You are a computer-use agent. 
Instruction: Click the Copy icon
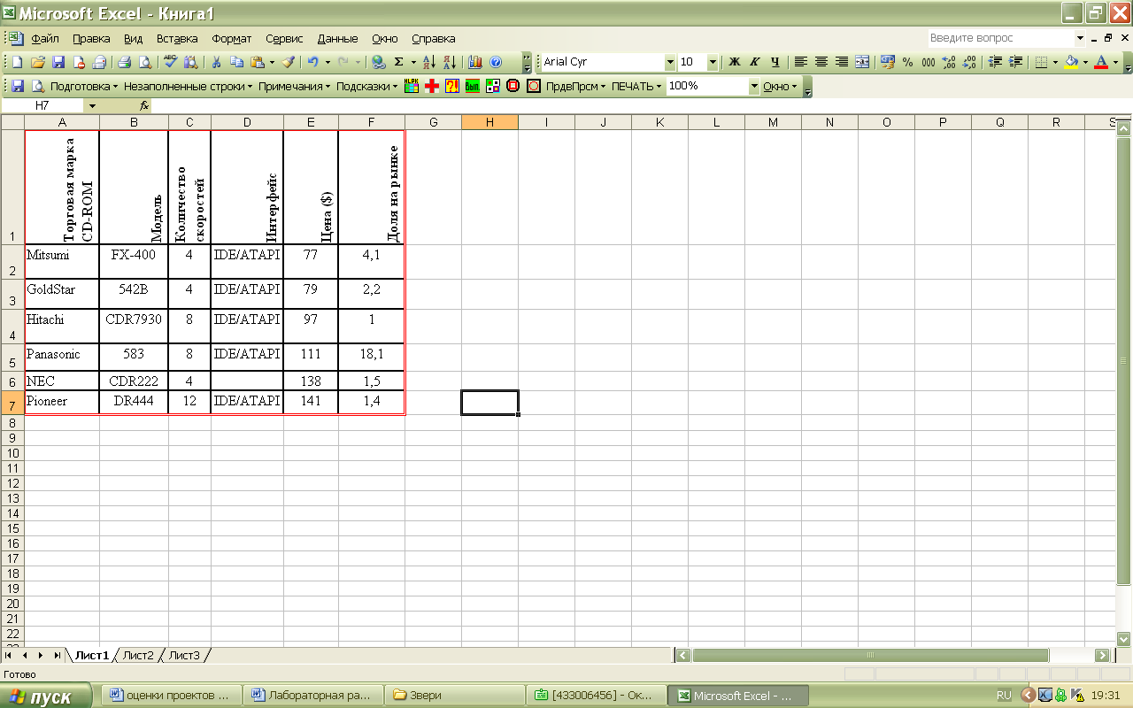click(236, 62)
